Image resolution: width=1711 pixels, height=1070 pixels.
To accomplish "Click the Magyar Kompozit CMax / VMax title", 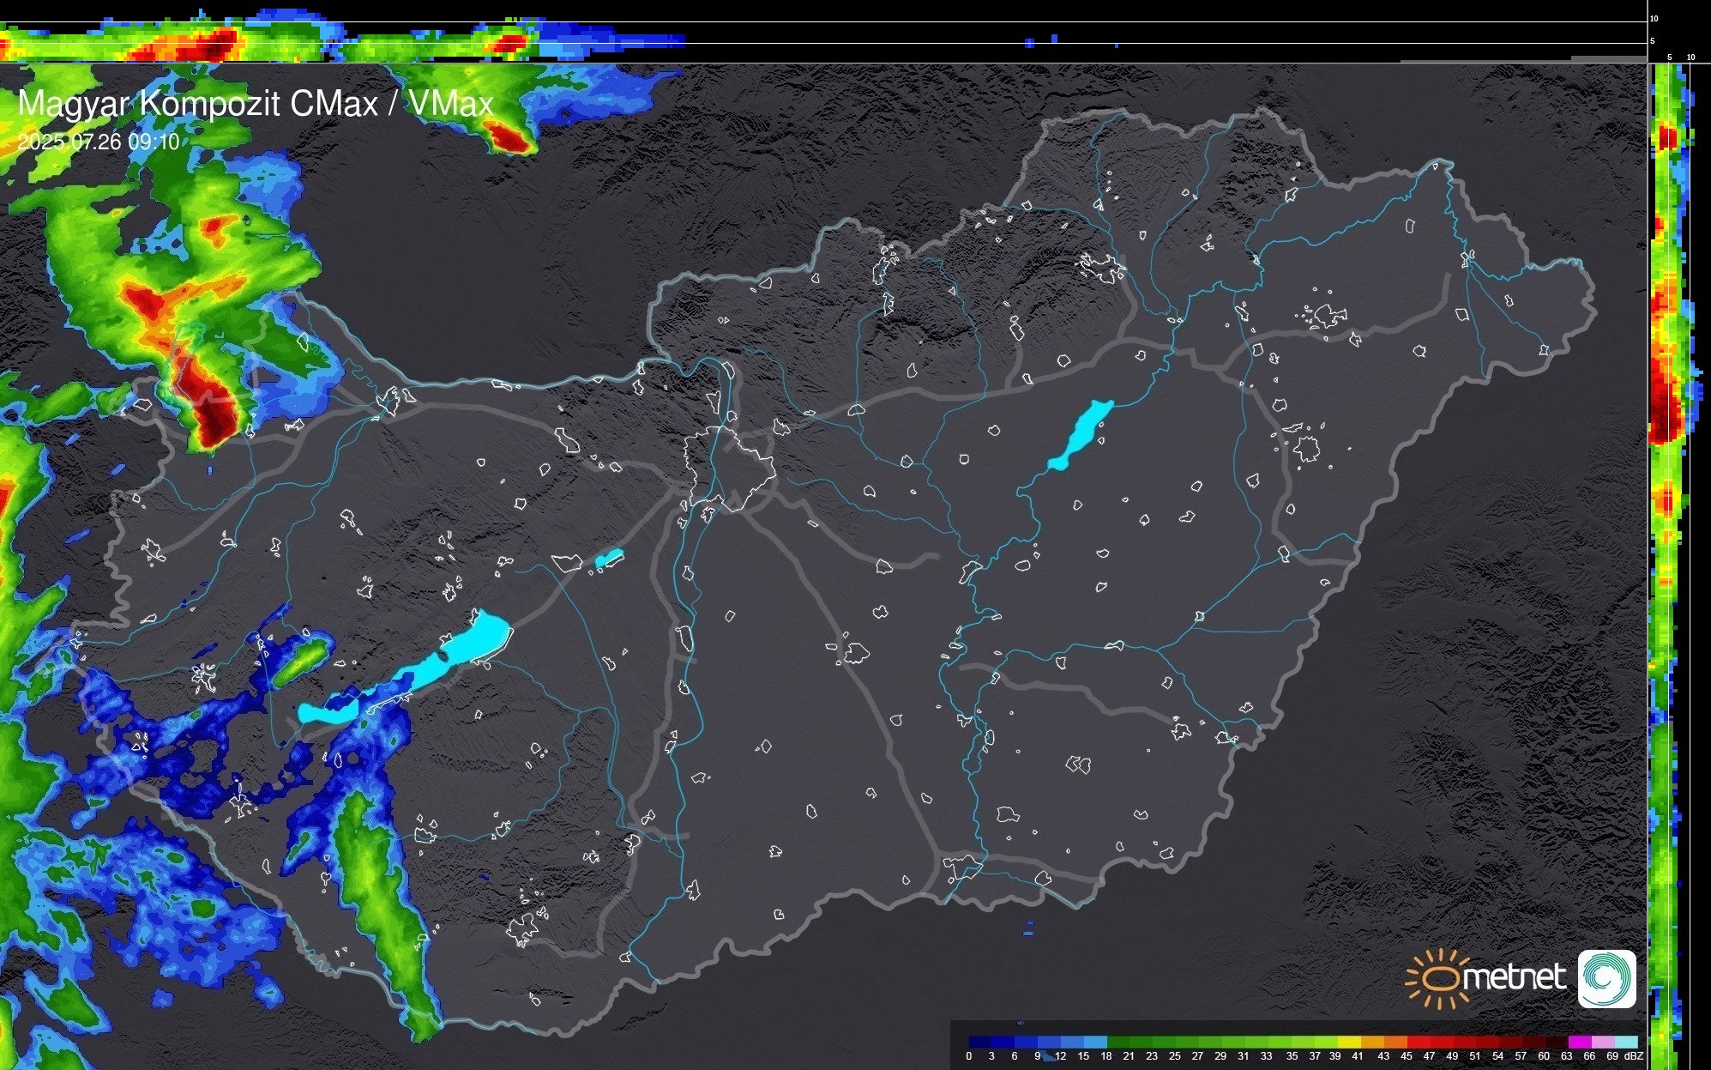I will (x=256, y=104).
